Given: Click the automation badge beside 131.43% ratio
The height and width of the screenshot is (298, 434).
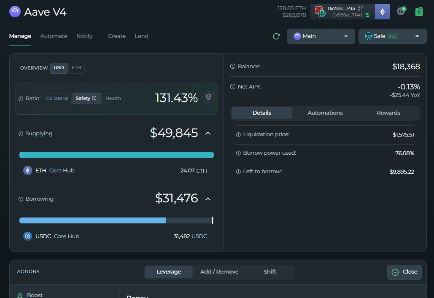Looking at the screenshot, I should coord(208,97).
